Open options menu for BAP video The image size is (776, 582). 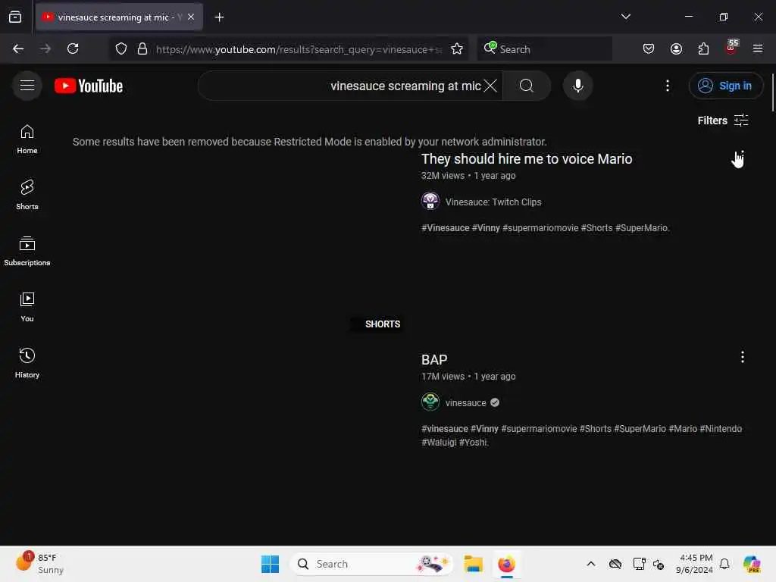(743, 357)
